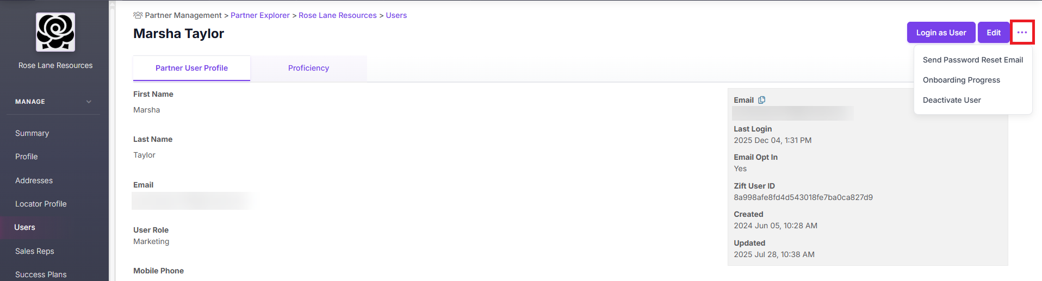The image size is (1042, 281).
Task: Collapse the MANAGE sidebar section
Action: click(89, 102)
